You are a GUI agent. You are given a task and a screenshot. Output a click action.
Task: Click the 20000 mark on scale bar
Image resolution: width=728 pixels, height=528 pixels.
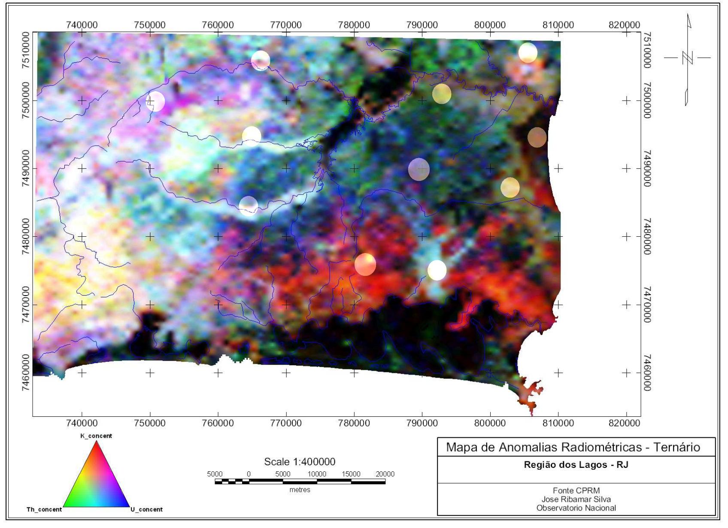pyautogui.click(x=385, y=474)
